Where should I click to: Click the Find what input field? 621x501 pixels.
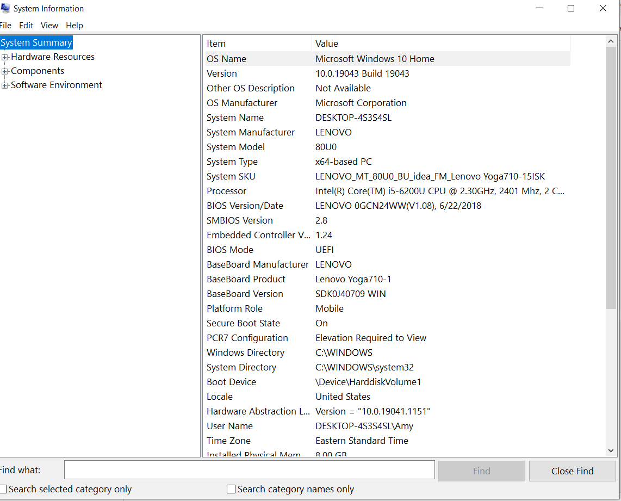coord(250,470)
